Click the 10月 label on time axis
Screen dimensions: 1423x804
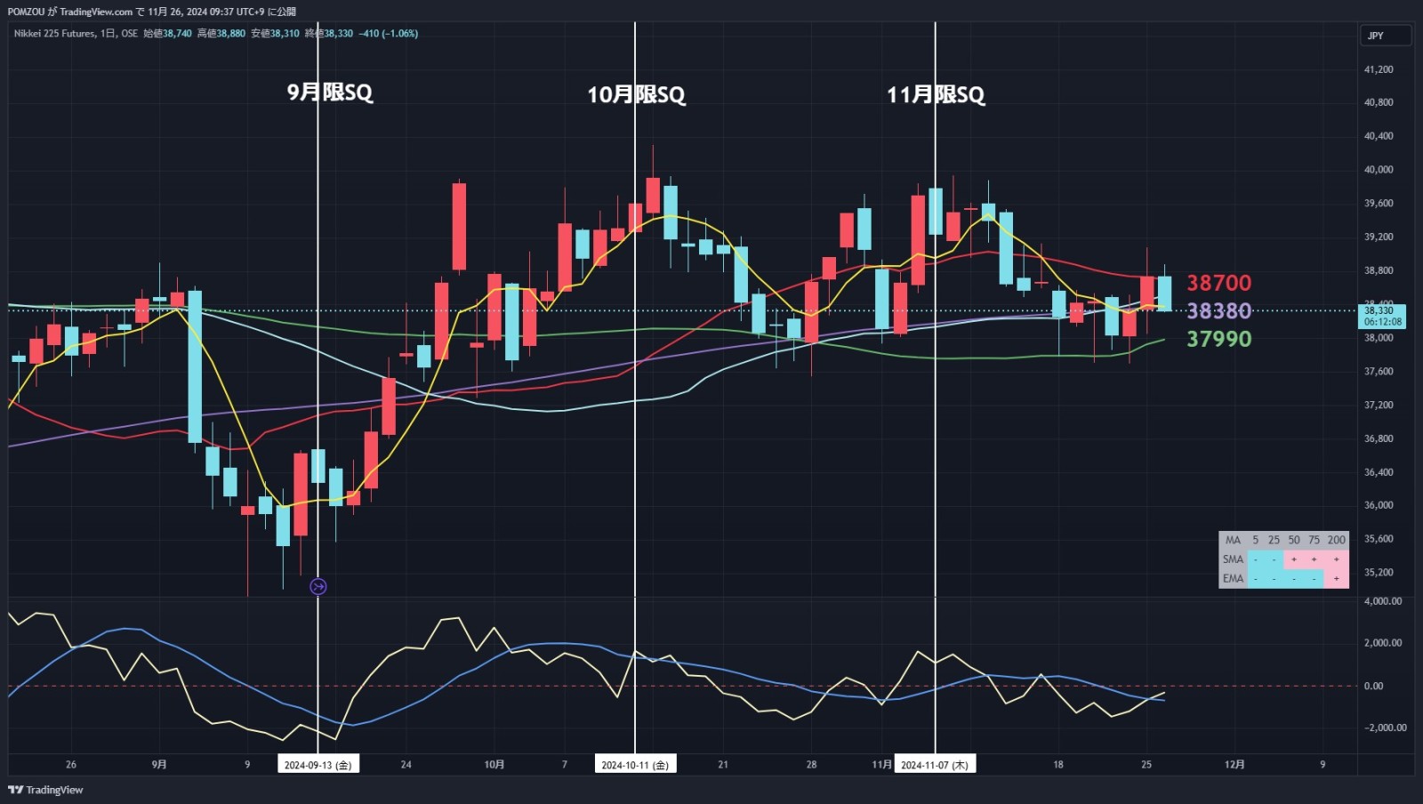[494, 765]
